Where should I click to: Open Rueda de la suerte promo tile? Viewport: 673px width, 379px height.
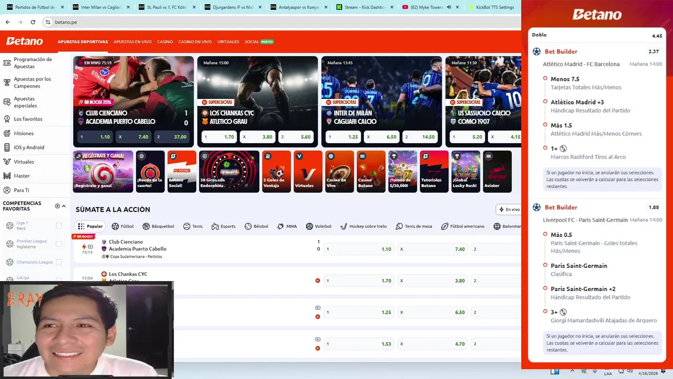pyautogui.click(x=150, y=172)
